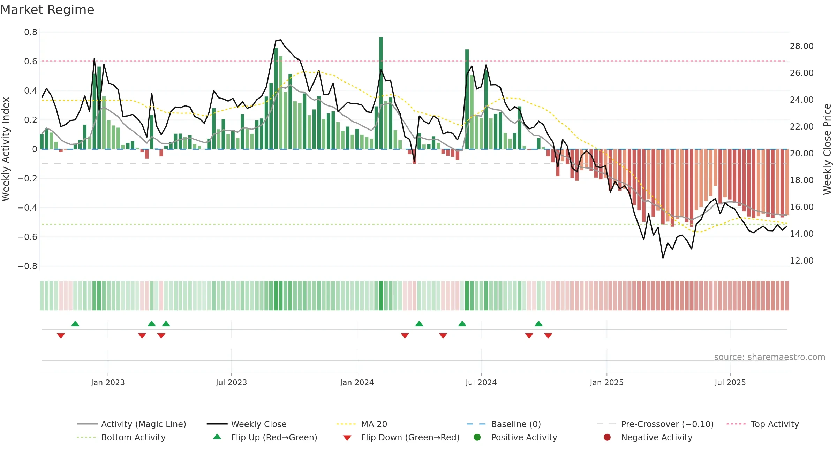Image resolution: width=837 pixels, height=470 pixels.
Task: Select the first flip-up marker before Jan 2023
Action: (x=75, y=323)
